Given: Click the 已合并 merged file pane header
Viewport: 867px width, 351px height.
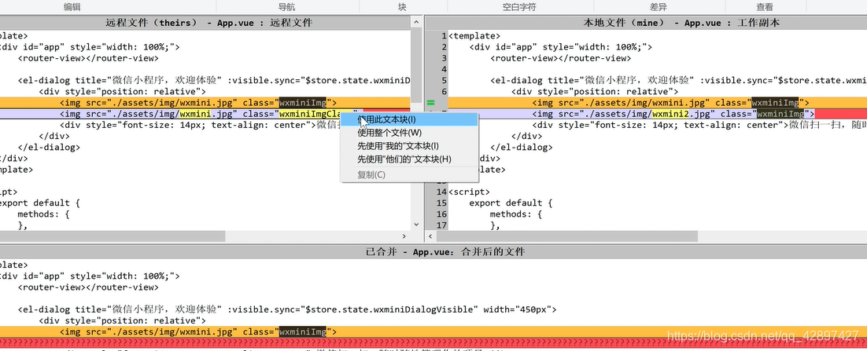Looking at the screenshot, I should pos(434,251).
